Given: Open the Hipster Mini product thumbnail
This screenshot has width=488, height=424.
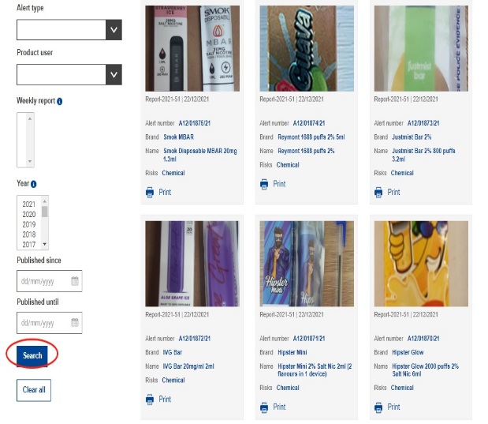Looking at the screenshot, I should click(x=307, y=264).
